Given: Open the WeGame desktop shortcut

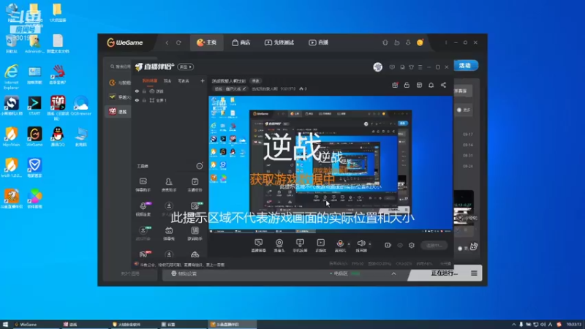Looking at the screenshot, I should pyautogui.click(x=34, y=137).
